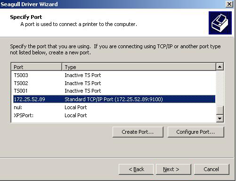Go back with the Back button

pos(136,169)
